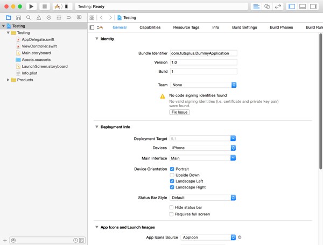Enable Hide status bar
The width and height of the screenshot is (323, 245).
click(x=171, y=207)
